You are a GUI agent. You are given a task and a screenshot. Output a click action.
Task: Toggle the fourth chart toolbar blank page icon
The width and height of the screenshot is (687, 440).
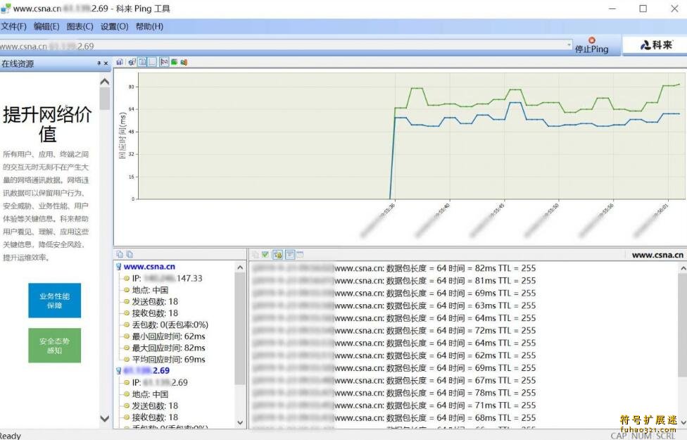pyautogui.click(x=152, y=62)
